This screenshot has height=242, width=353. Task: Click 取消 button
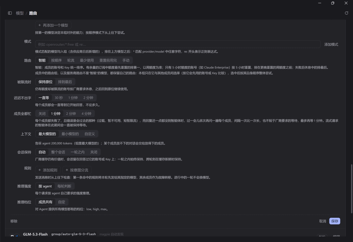[323, 221]
